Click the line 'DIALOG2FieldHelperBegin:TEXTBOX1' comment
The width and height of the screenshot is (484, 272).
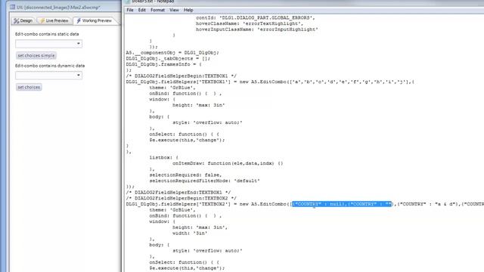181,76
